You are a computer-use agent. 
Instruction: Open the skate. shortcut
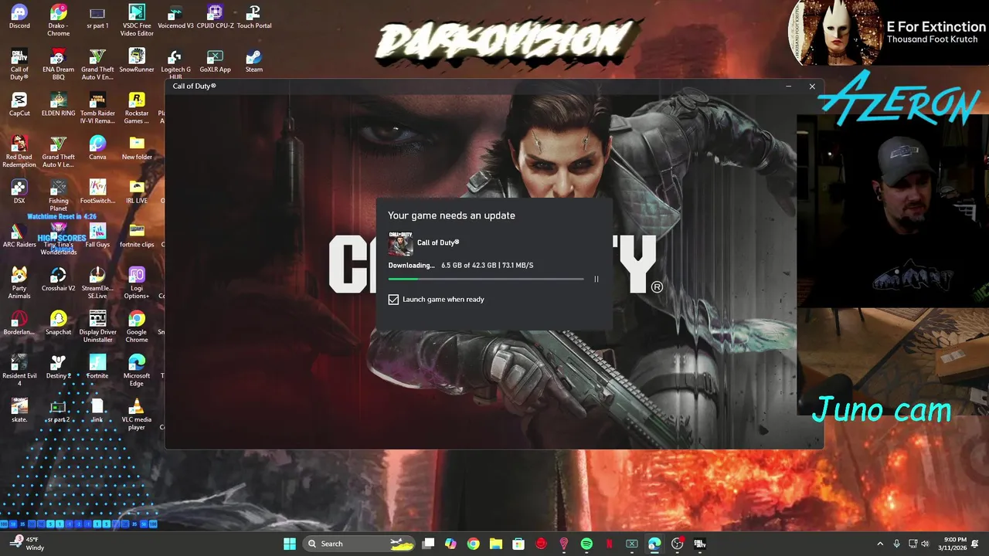coord(19,411)
